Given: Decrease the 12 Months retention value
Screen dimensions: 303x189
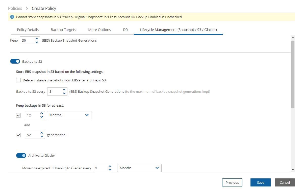Looking at the screenshot, I should click(42, 117).
